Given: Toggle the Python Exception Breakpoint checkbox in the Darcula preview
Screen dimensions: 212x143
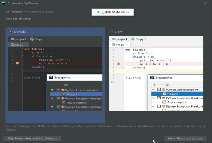Looking at the screenshot, I should (x=58, y=98).
